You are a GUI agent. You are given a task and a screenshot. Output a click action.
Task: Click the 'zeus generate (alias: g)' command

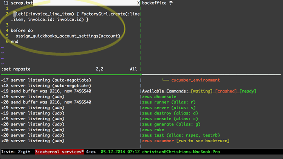(x=171, y=124)
